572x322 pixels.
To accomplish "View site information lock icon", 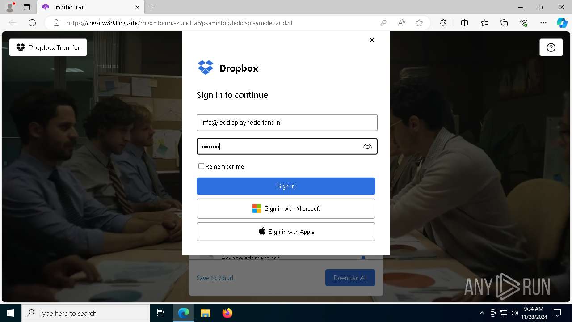I will click(x=56, y=23).
